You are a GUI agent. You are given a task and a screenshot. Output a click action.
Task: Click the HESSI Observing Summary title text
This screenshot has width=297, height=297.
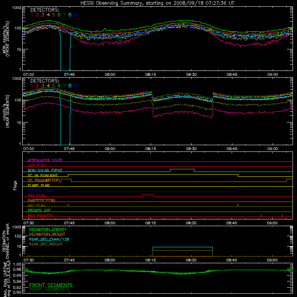[x=157, y=3]
